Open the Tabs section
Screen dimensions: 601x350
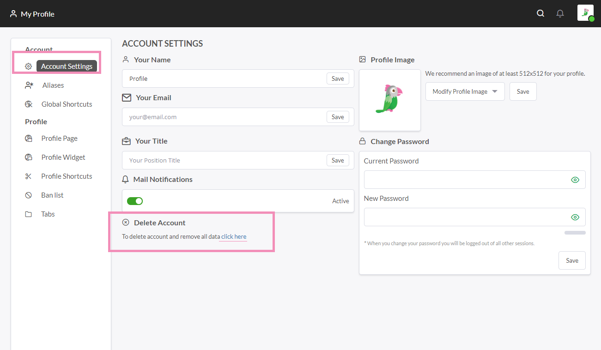[48, 214]
